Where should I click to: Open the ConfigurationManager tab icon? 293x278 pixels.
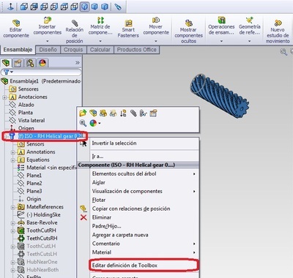pyautogui.click(x=30, y=63)
